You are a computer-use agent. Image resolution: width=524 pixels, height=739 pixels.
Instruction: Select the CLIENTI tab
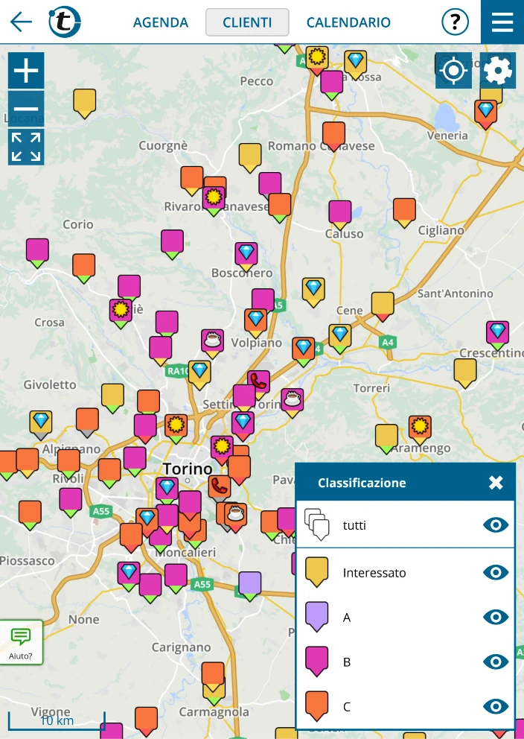(247, 22)
